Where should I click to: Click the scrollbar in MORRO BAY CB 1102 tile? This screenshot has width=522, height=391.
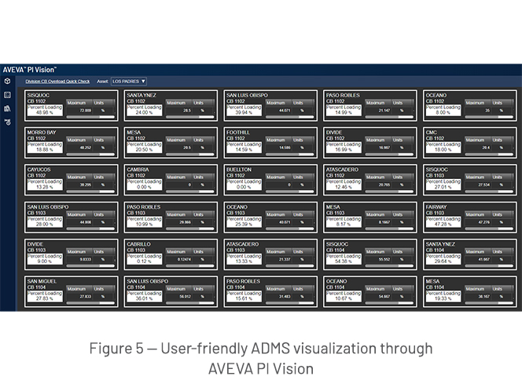coord(90,154)
